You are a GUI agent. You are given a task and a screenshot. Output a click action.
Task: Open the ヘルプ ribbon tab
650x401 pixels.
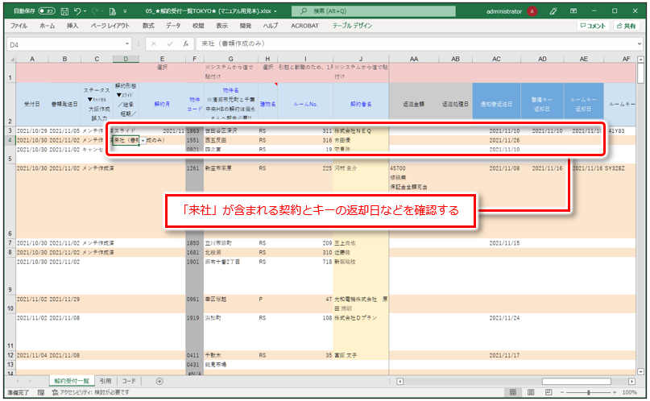(x=271, y=26)
